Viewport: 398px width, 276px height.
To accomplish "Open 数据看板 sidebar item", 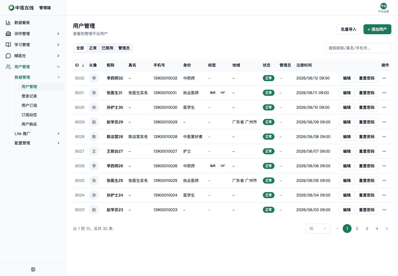I will [33, 23].
